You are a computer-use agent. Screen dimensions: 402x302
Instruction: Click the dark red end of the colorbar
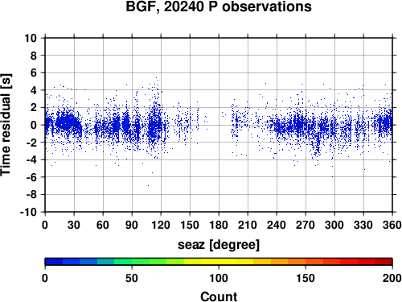384,262
